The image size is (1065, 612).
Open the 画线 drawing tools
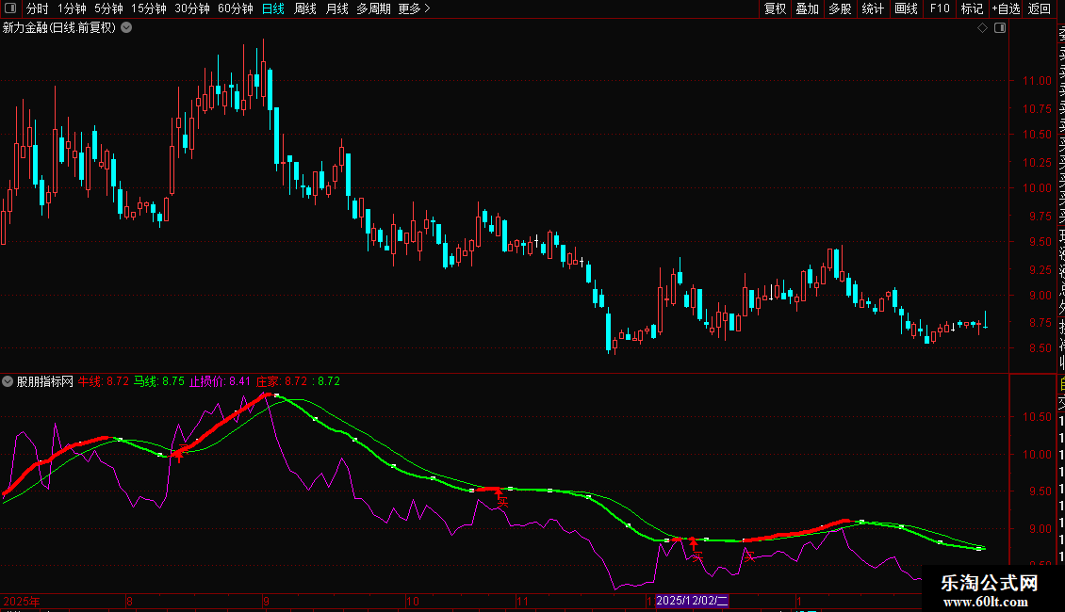pyautogui.click(x=906, y=8)
